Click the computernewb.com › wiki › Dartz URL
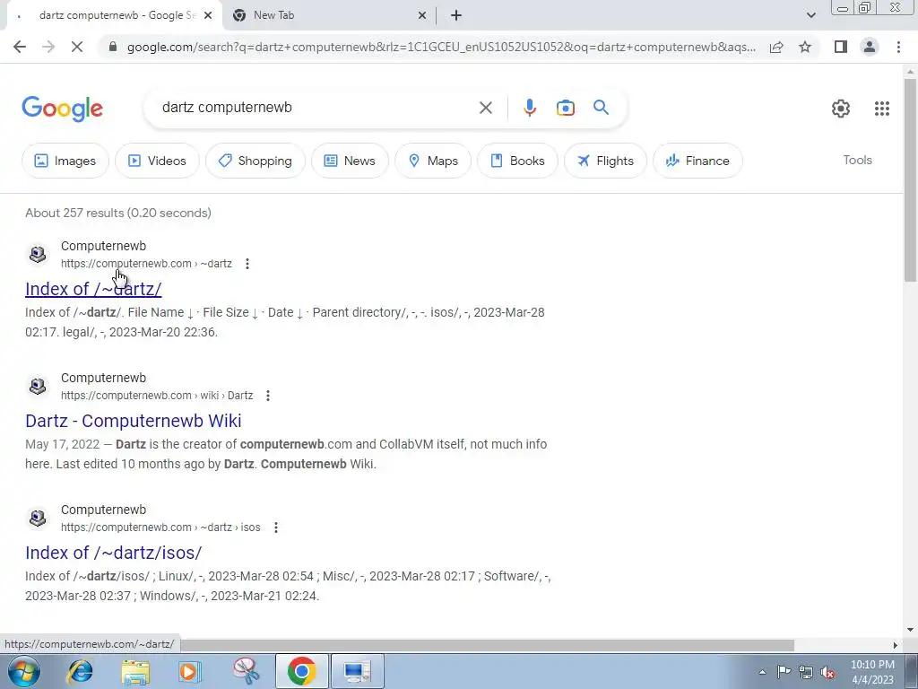Viewport: 918px width, 689px height. pos(157,396)
